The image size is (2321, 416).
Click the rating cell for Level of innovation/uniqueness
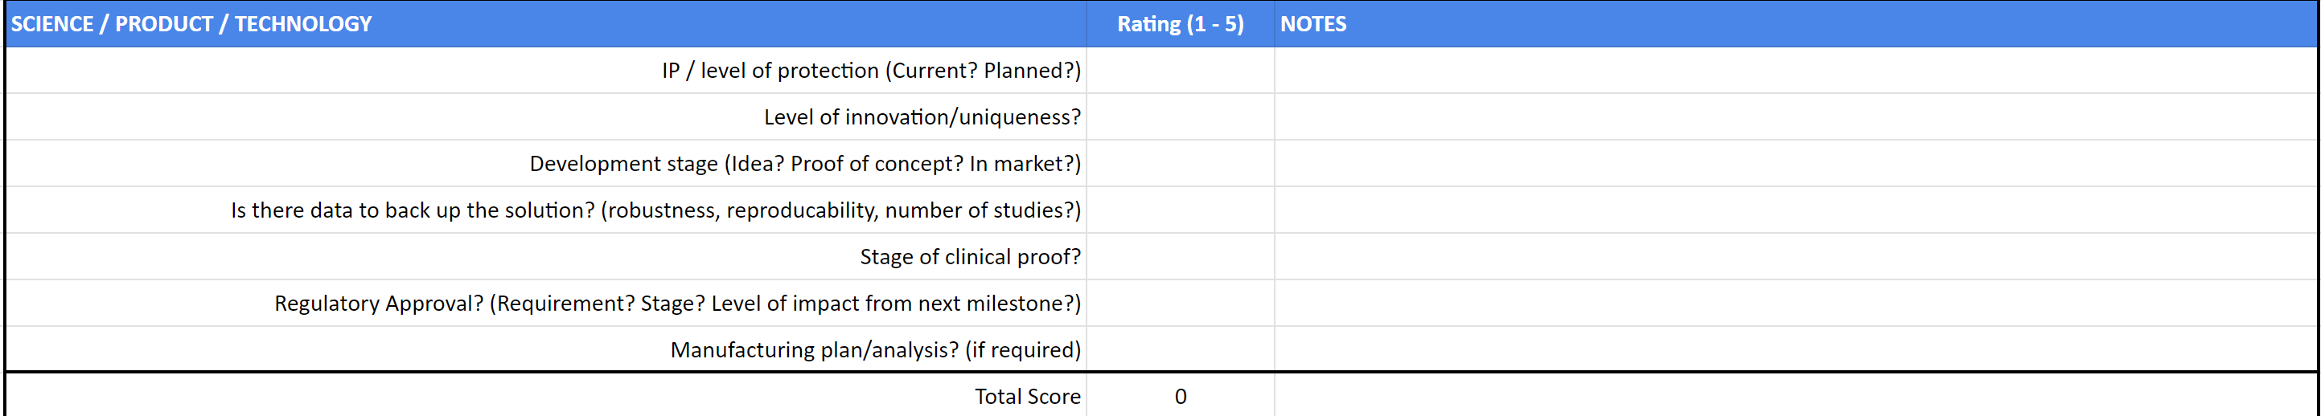tap(1180, 117)
